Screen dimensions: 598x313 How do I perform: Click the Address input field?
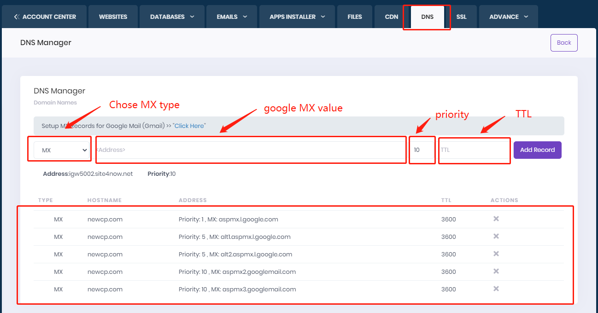pyautogui.click(x=251, y=150)
